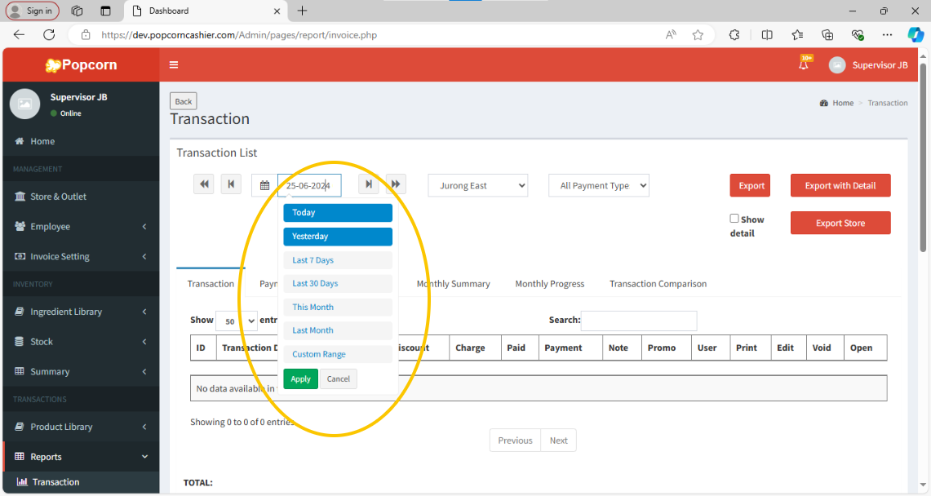Viewport: 931px width, 496px height.
Task: Expand the Ingredient Library sidebar menu
Action: (82, 312)
